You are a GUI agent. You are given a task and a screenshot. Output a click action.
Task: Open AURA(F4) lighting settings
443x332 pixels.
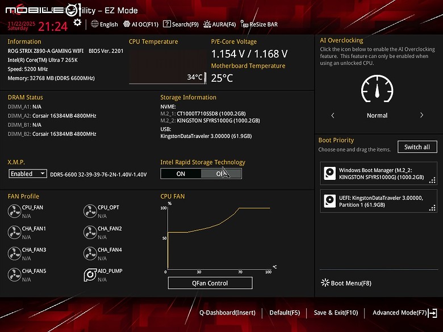pos(220,24)
